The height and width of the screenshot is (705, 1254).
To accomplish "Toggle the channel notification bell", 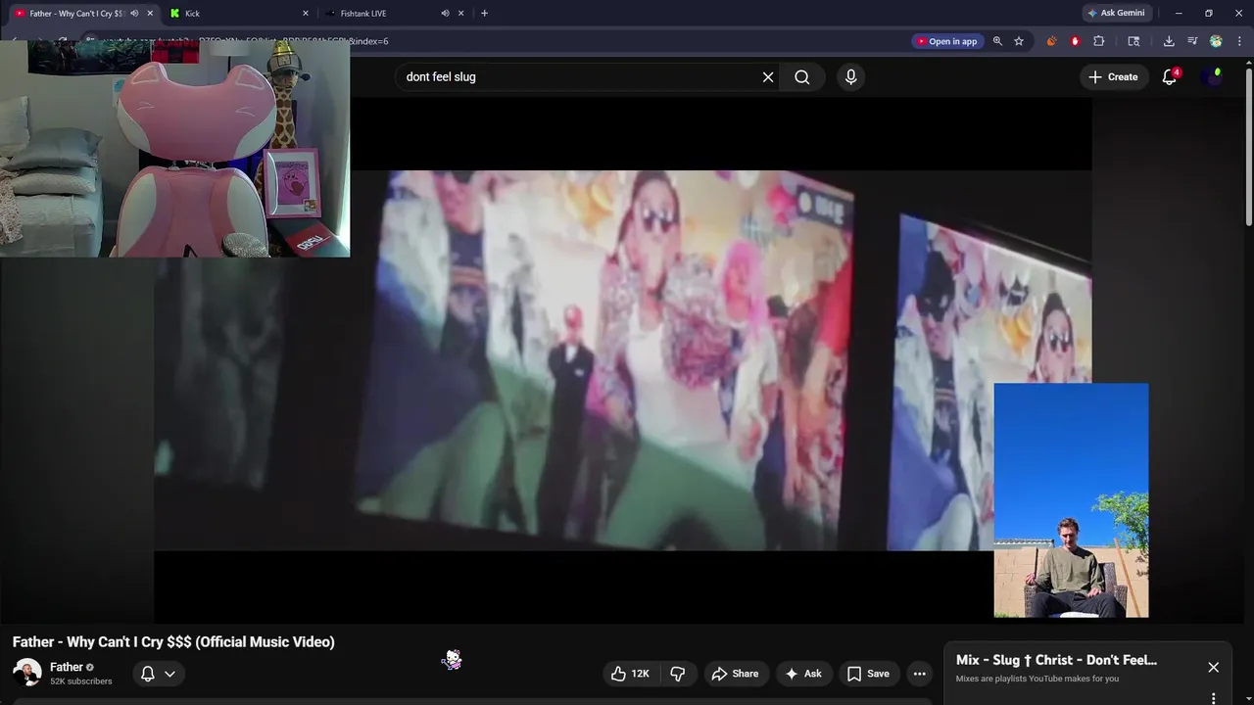I will pos(147,674).
